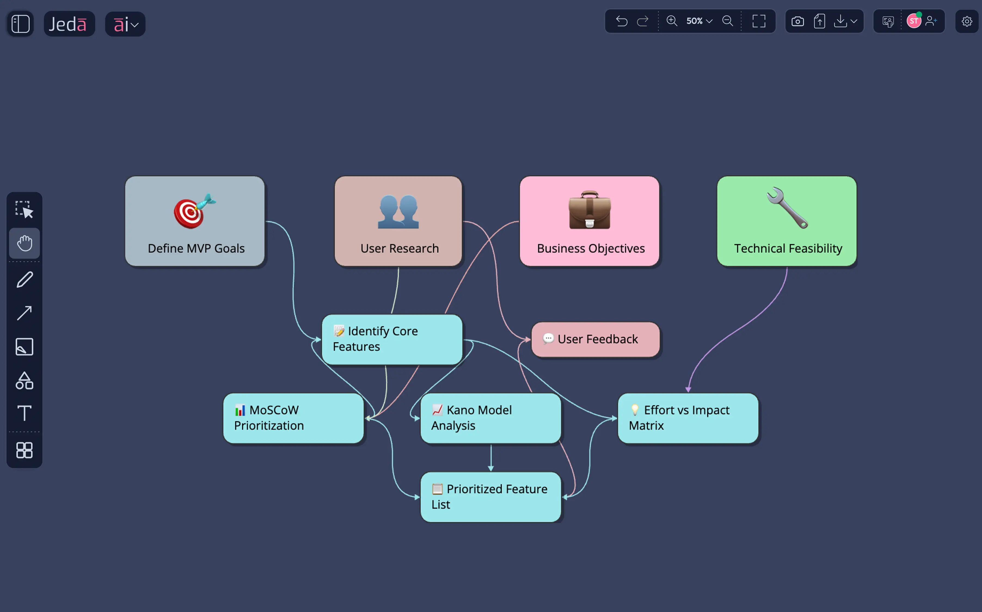Open the image insertion tool

pyautogui.click(x=24, y=347)
